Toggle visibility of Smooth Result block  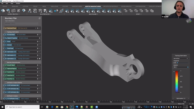click(x=40, y=65)
